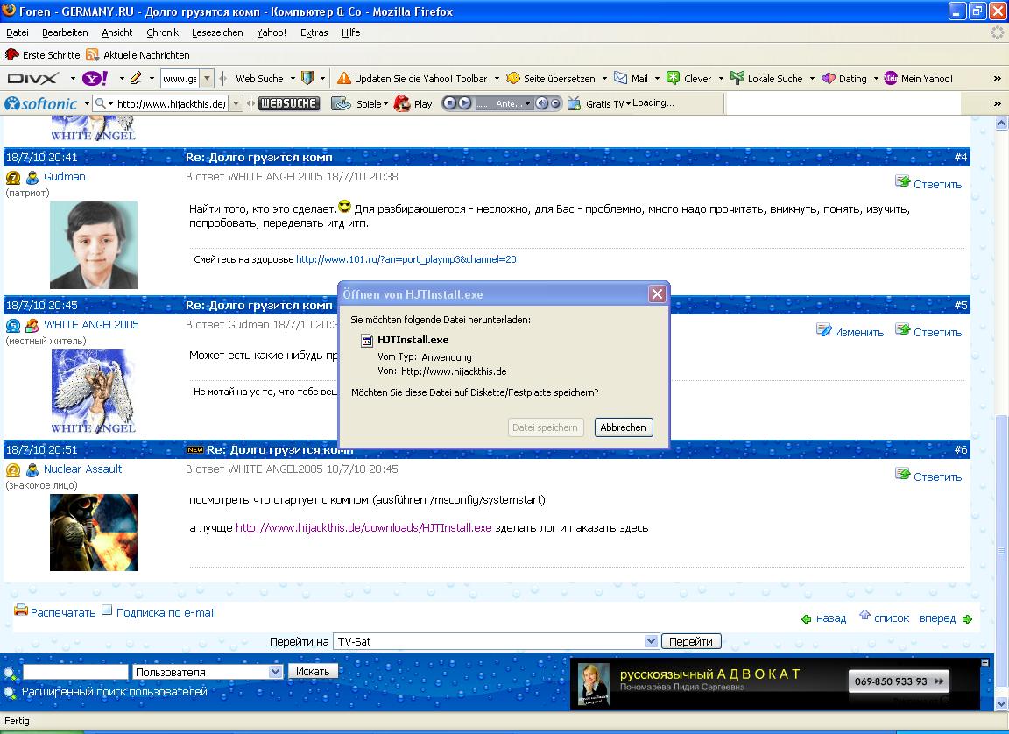Click the HJTInstall.exe download link in post

point(363,527)
